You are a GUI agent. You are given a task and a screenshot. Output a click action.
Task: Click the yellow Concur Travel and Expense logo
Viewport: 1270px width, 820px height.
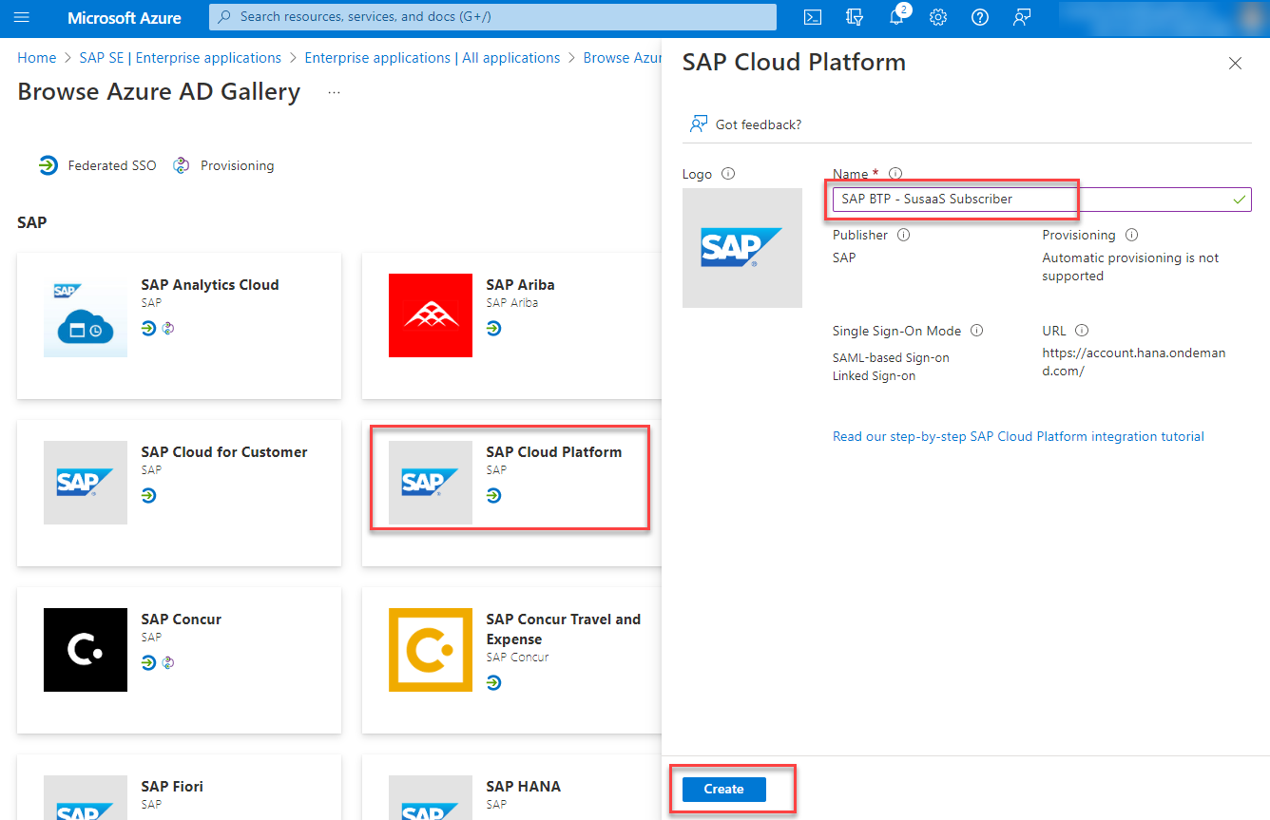tap(431, 650)
